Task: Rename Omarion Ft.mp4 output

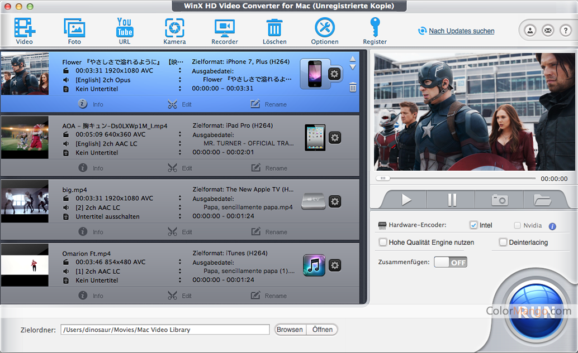Action: coord(269,296)
